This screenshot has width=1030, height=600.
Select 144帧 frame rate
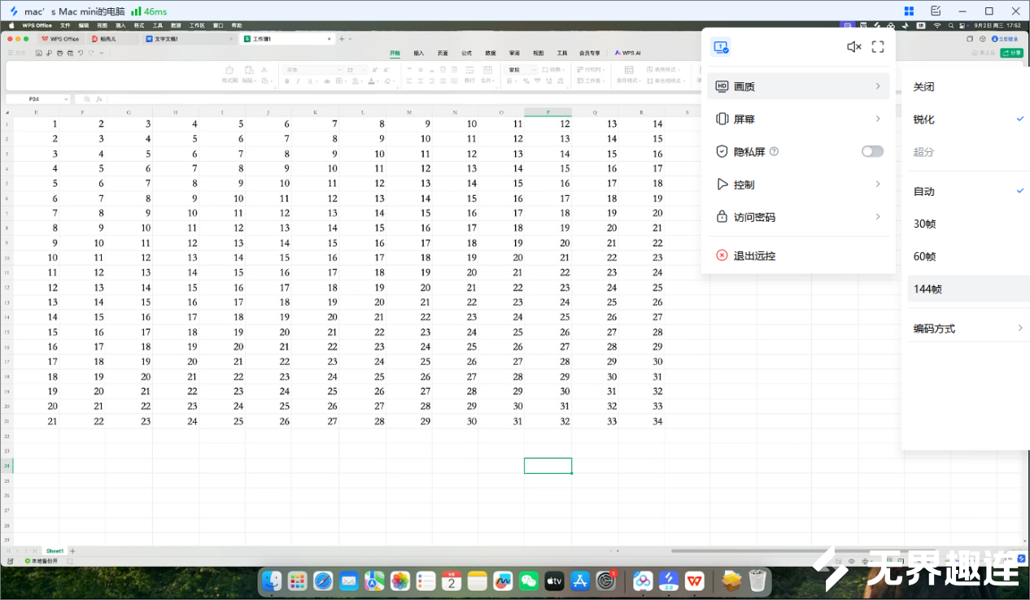coord(968,289)
